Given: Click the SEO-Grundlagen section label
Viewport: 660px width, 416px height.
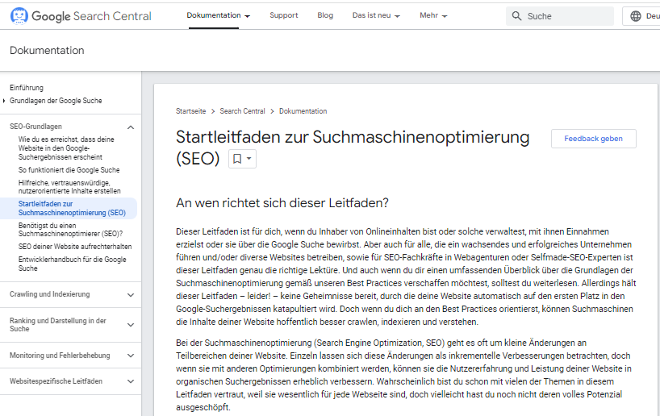Looking at the screenshot, I should [x=36, y=127].
